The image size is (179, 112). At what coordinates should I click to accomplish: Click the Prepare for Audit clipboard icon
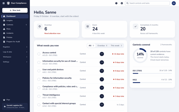pos(4,42)
